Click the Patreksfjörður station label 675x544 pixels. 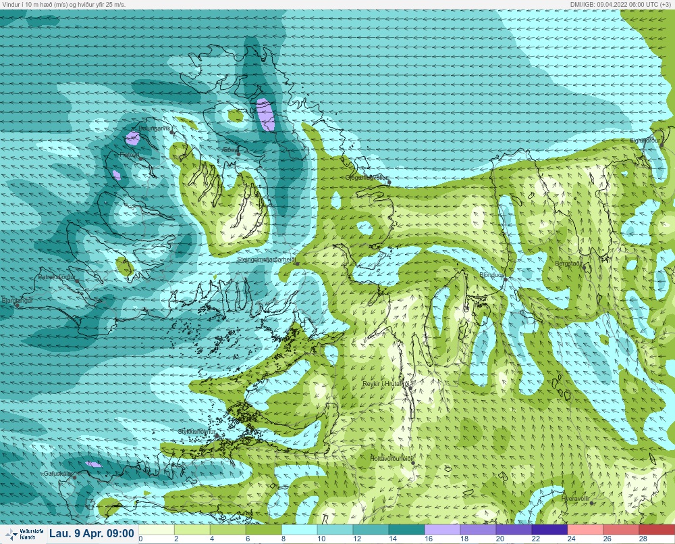click(x=57, y=277)
